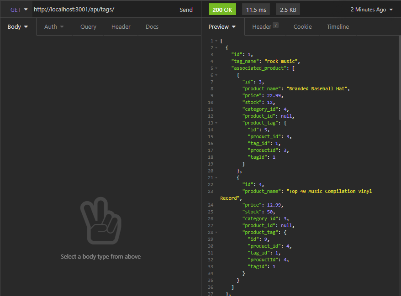
Task: Open the Preview mode dropdown
Action: point(222,27)
